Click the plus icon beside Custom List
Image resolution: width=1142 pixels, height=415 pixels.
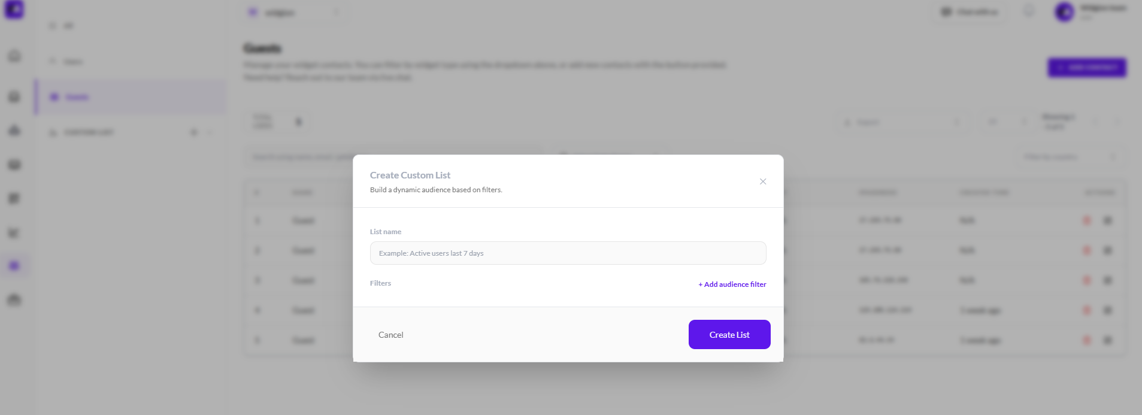[x=194, y=132]
